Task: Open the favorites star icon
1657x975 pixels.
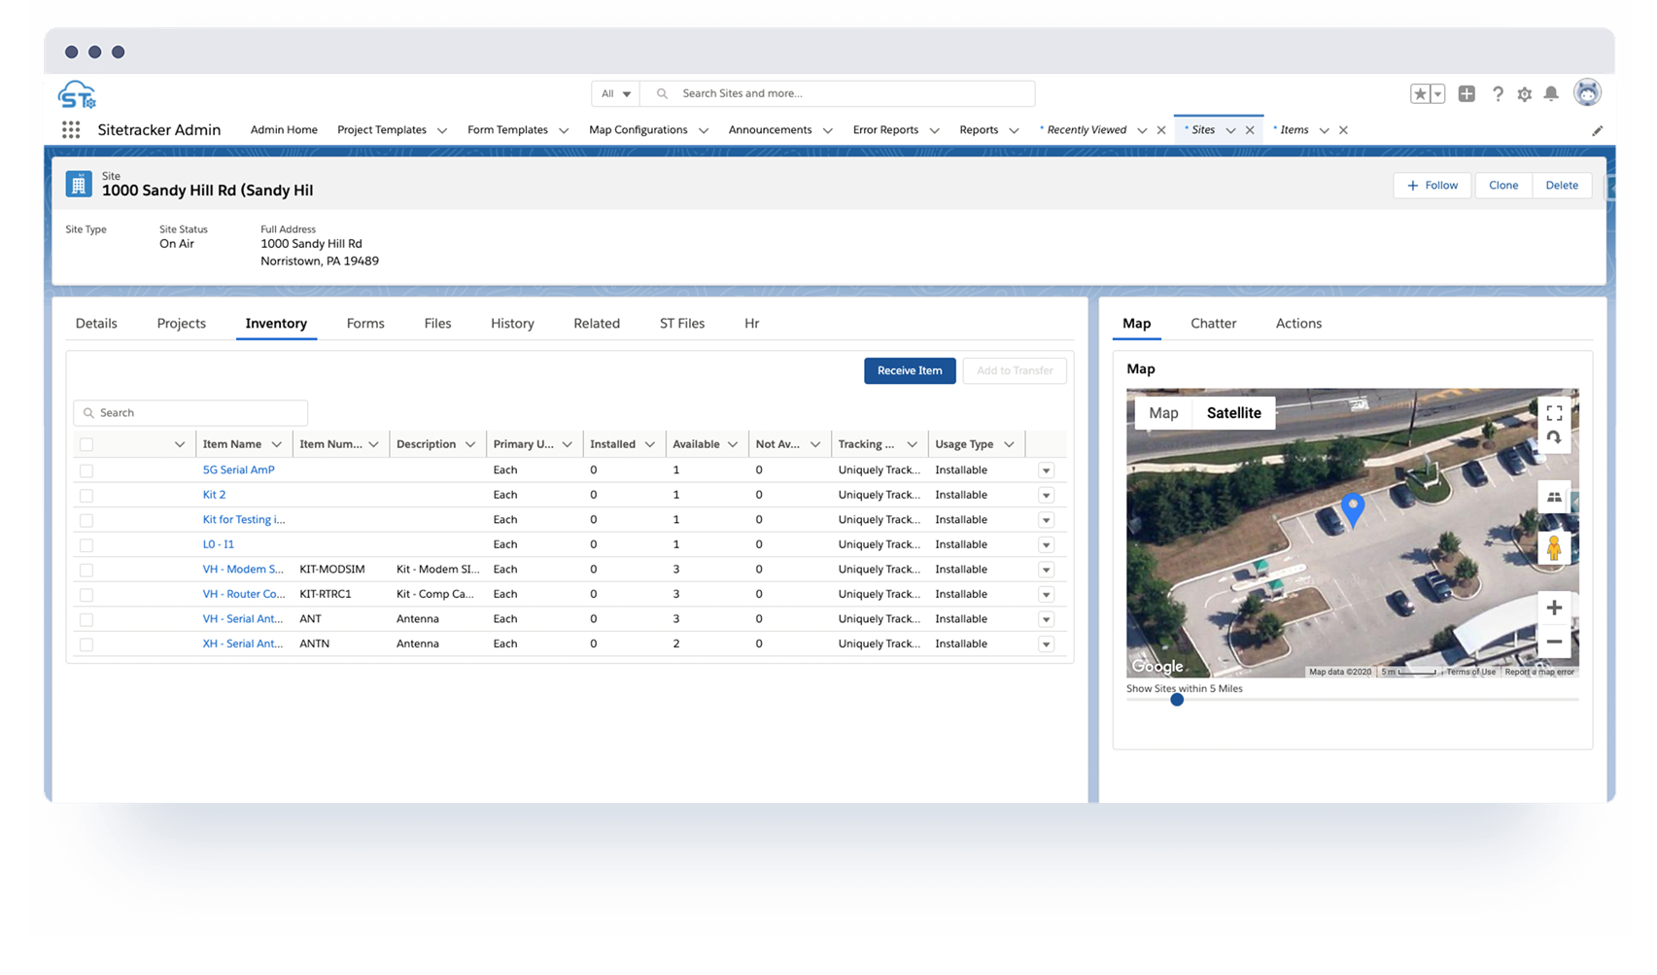Action: click(1420, 93)
